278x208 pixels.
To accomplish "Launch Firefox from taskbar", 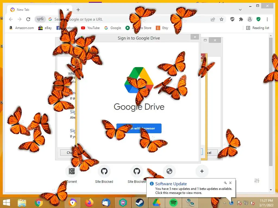I will pos(89,203).
